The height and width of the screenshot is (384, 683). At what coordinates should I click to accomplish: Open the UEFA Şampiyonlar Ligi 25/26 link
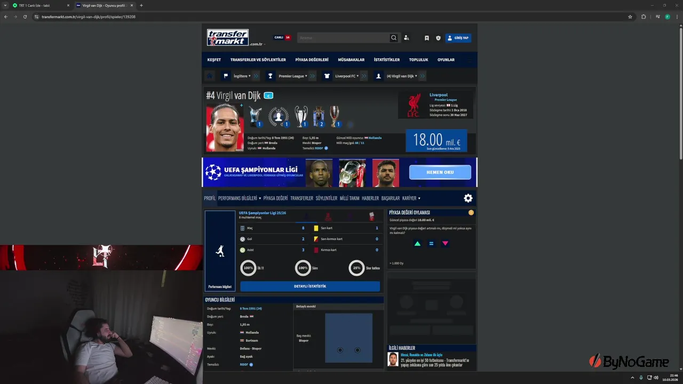[x=263, y=213]
